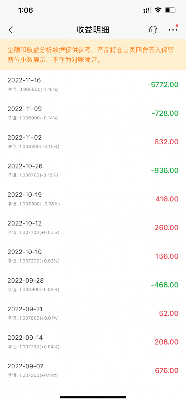Tap the cellular signal icon
The image size is (186, 402).
tap(147, 10)
